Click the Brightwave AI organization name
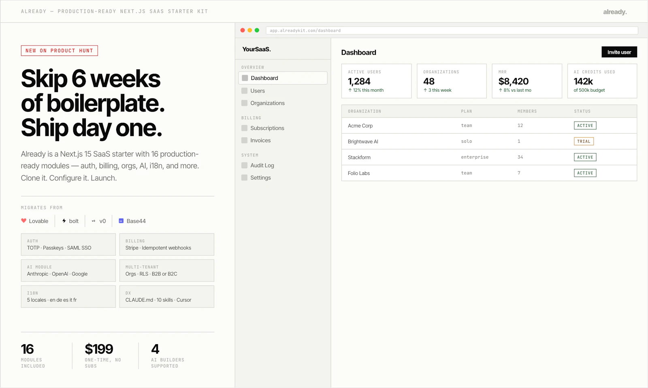Viewport: 648px width, 388px height. point(363,141)
